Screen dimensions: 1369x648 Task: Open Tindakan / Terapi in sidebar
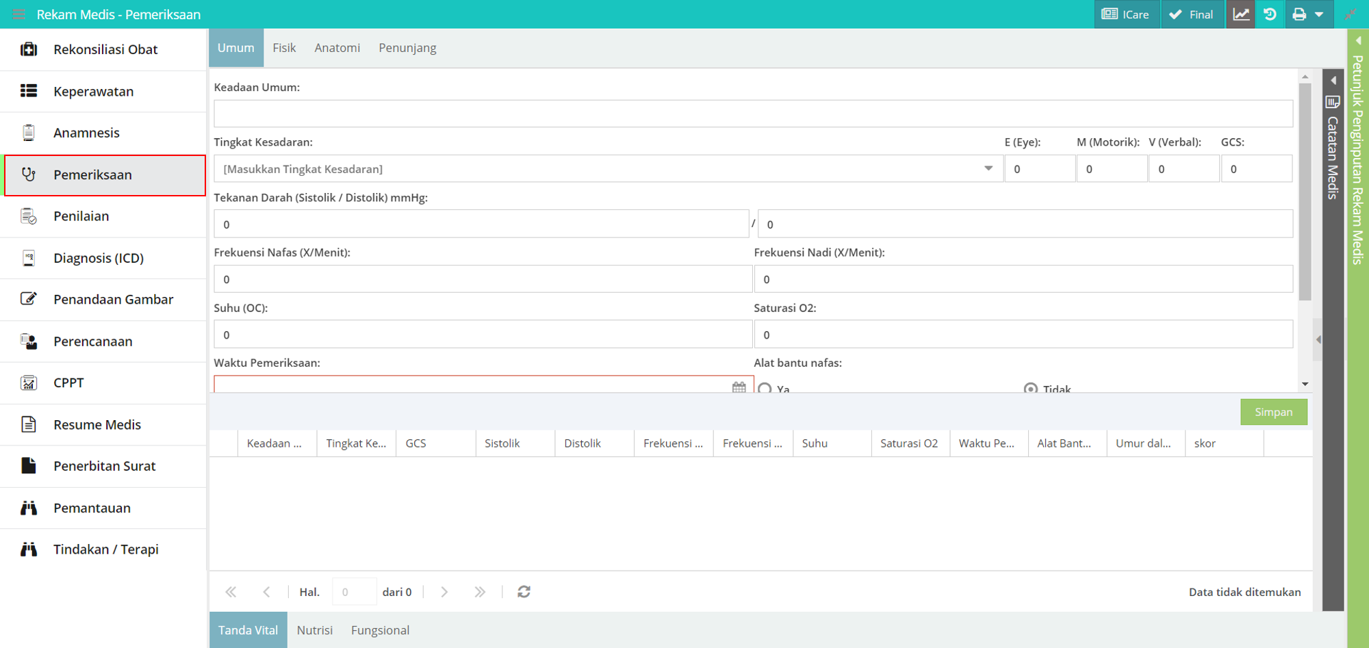(x=103, y=549)
